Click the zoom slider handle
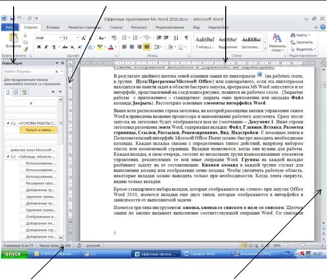The height and width of the screenshot is (280, 327). click(303, 245)
